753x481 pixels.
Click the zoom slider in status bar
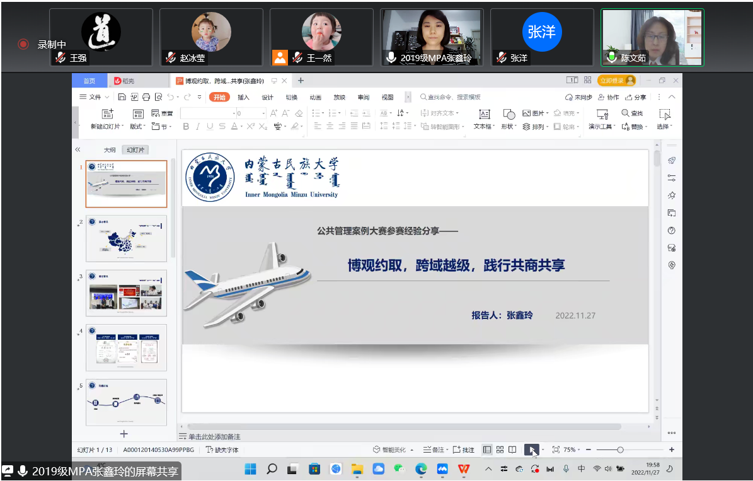(620, 449)
